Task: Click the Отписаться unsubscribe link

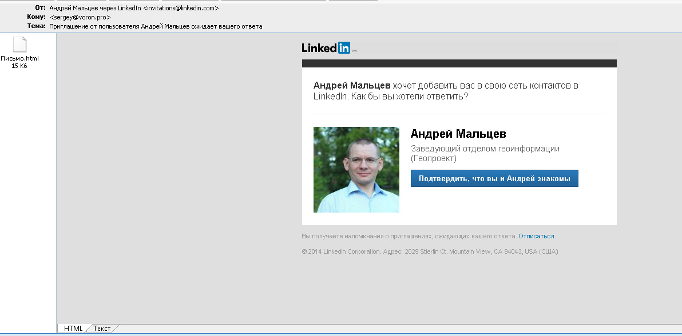Action: tap(536, 236)
